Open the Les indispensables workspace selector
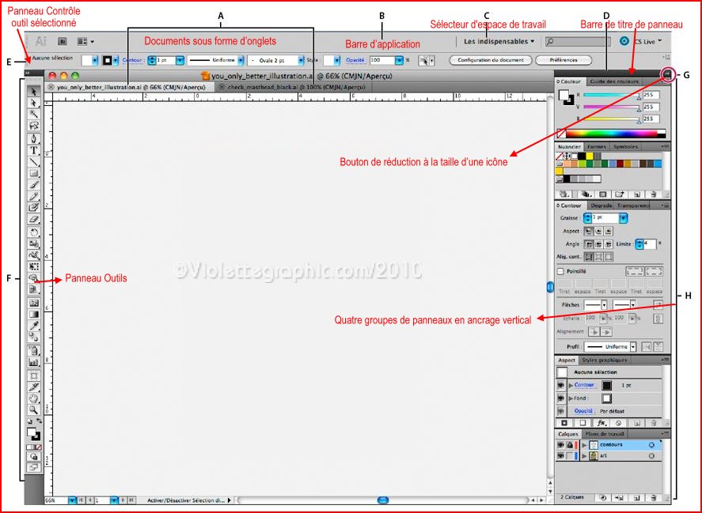Screen dimensions: 702x513 click(x=499, y=41)
